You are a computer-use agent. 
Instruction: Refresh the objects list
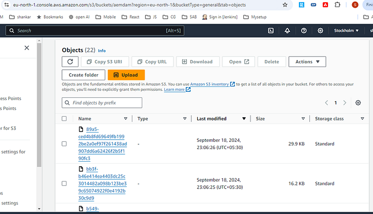[x=70, y=62]
